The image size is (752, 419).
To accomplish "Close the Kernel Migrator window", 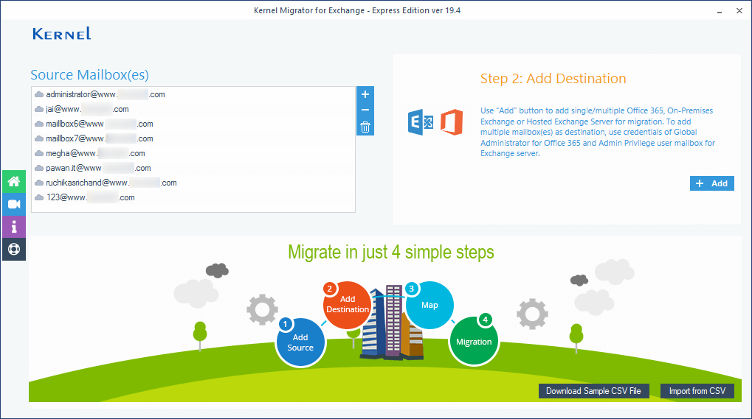I will pos(739,10).
